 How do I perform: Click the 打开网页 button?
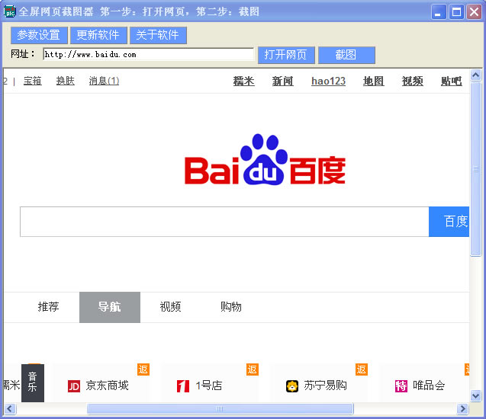point(286,55)
